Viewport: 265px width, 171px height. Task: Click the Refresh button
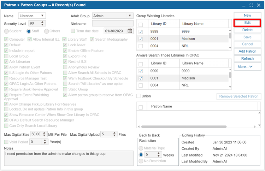pyautogui.click(x=247, y=59)
